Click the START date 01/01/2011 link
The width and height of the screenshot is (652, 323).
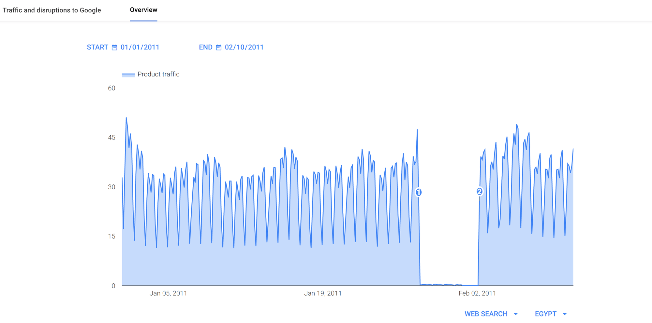(x=140, y=47)
